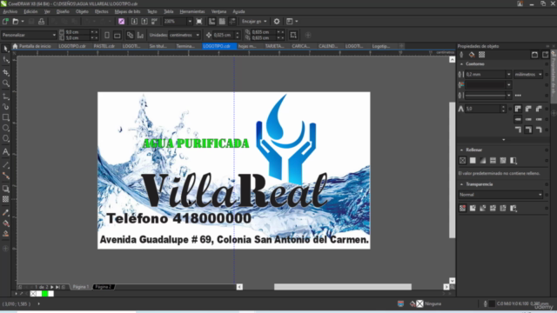Open the zoom level dropdown

click(x=190, y=21)
